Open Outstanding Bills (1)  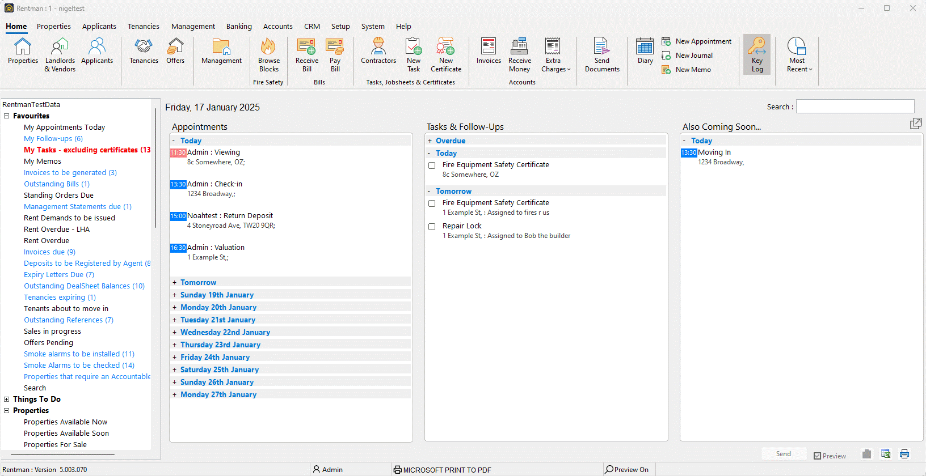(57, 184)
